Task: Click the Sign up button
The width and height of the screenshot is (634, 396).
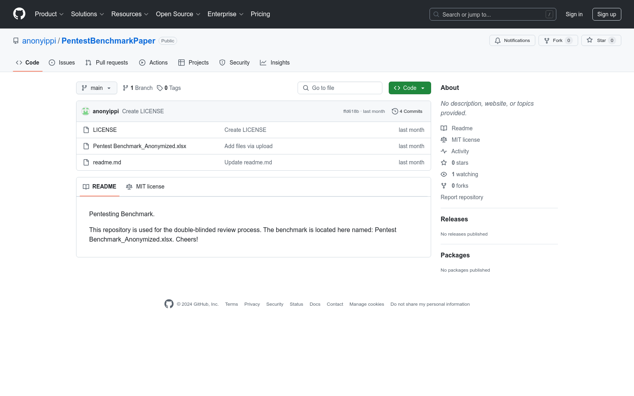Action: click(607, 14)
